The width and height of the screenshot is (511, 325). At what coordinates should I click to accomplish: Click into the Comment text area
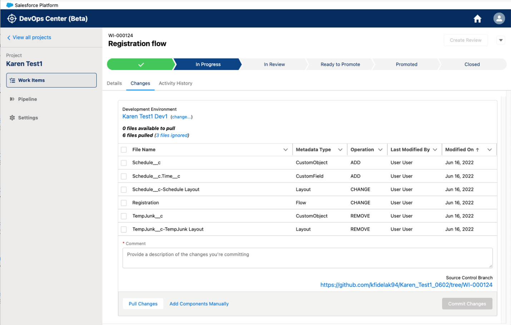(x=307, y=258)
